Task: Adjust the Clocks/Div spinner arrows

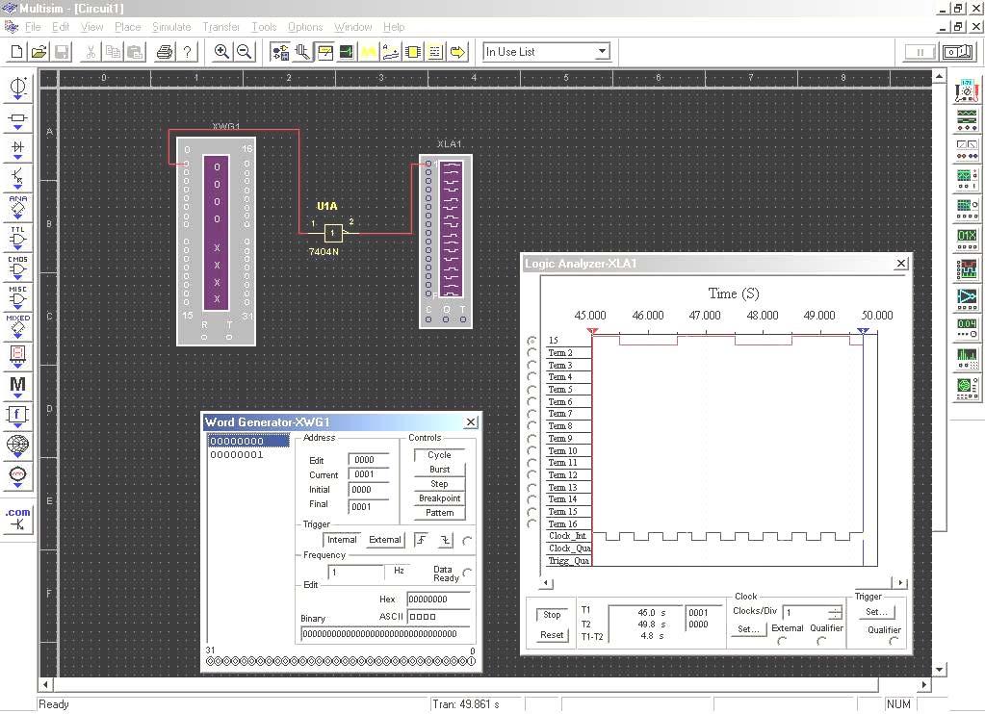Action: [835, 612]
